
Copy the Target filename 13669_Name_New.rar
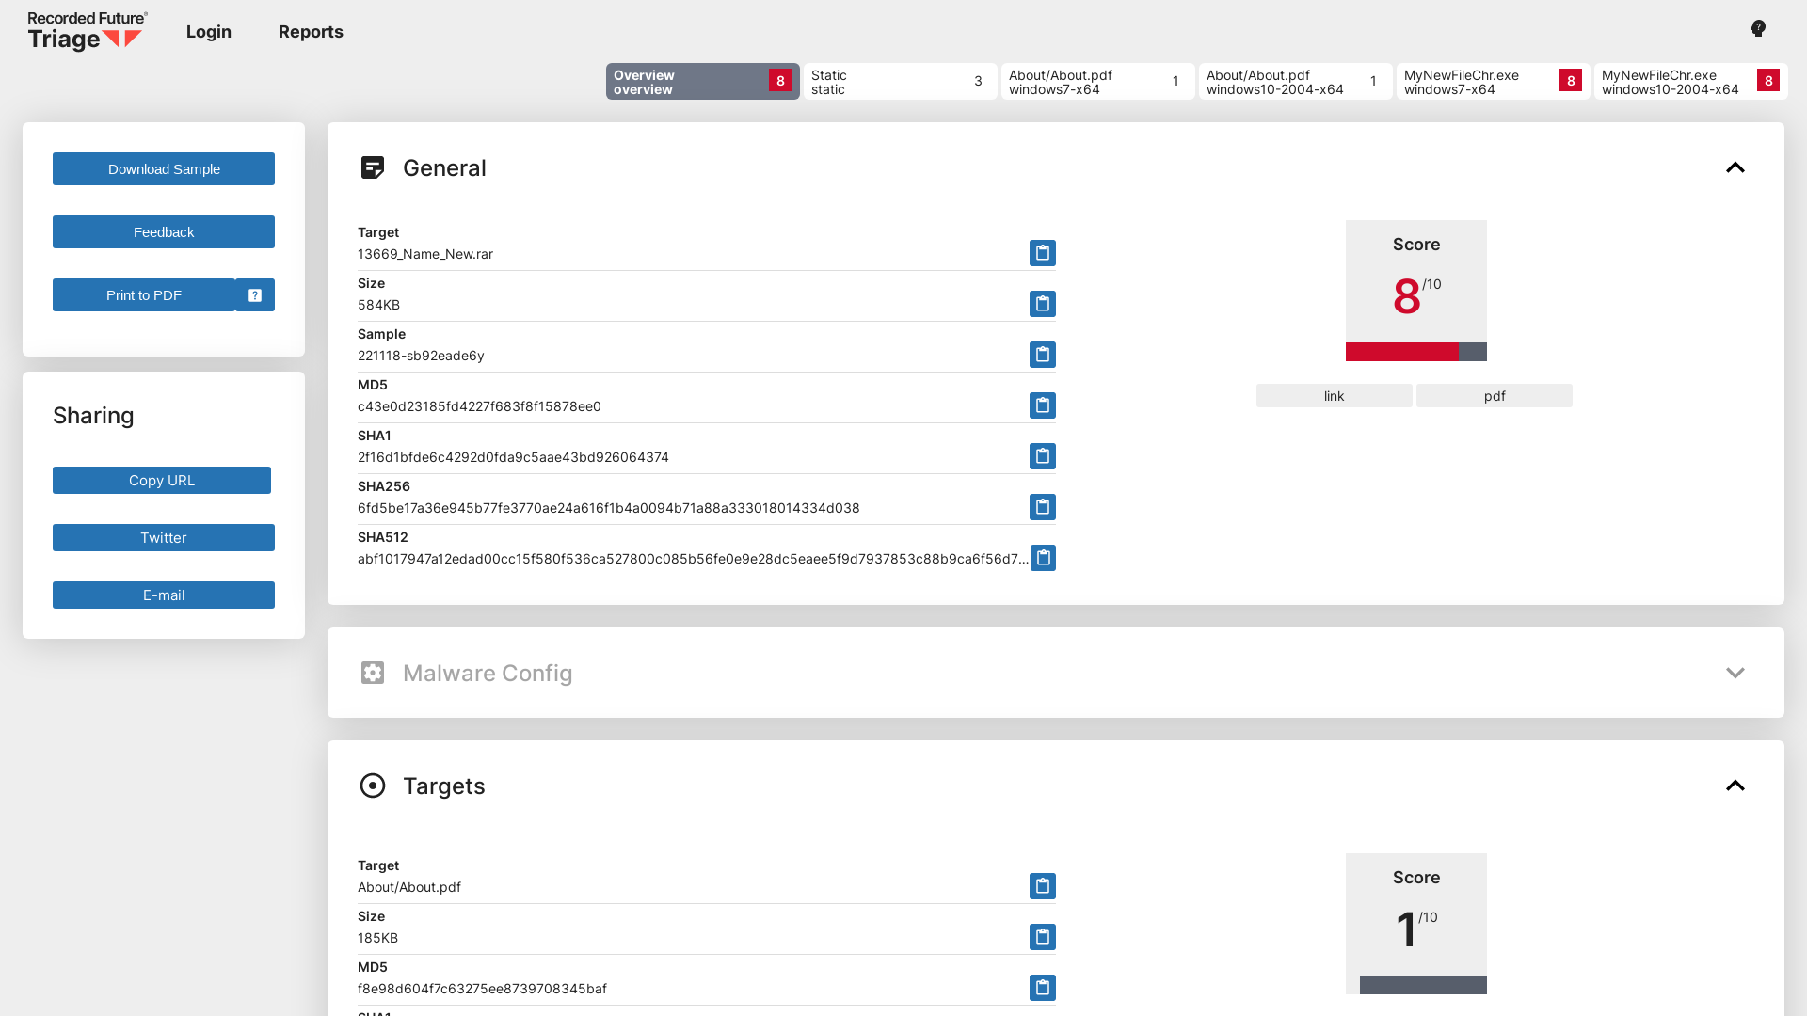tap(1042, 252)
